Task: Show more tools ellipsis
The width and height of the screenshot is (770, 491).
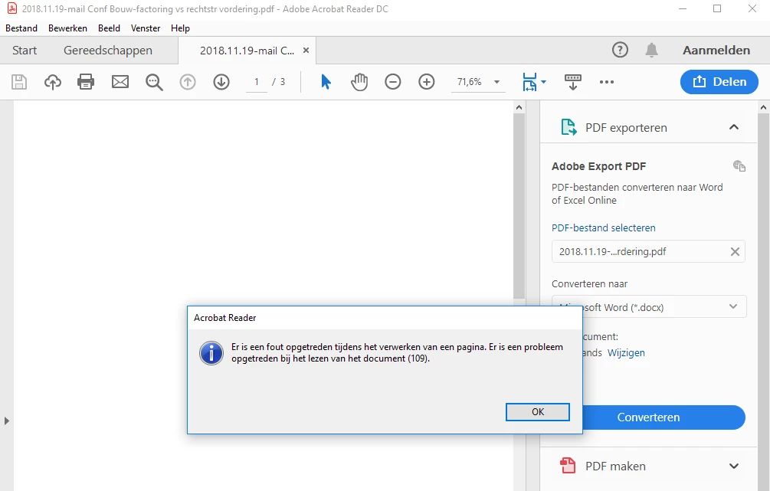Action: click(x=607, y=82)
